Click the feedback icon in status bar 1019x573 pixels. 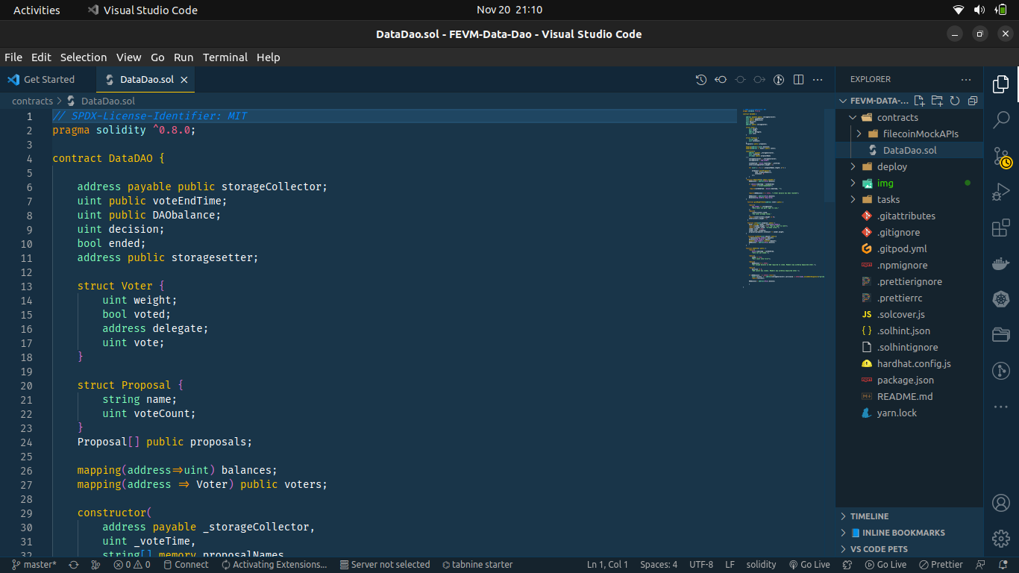(x=980, y=565)
